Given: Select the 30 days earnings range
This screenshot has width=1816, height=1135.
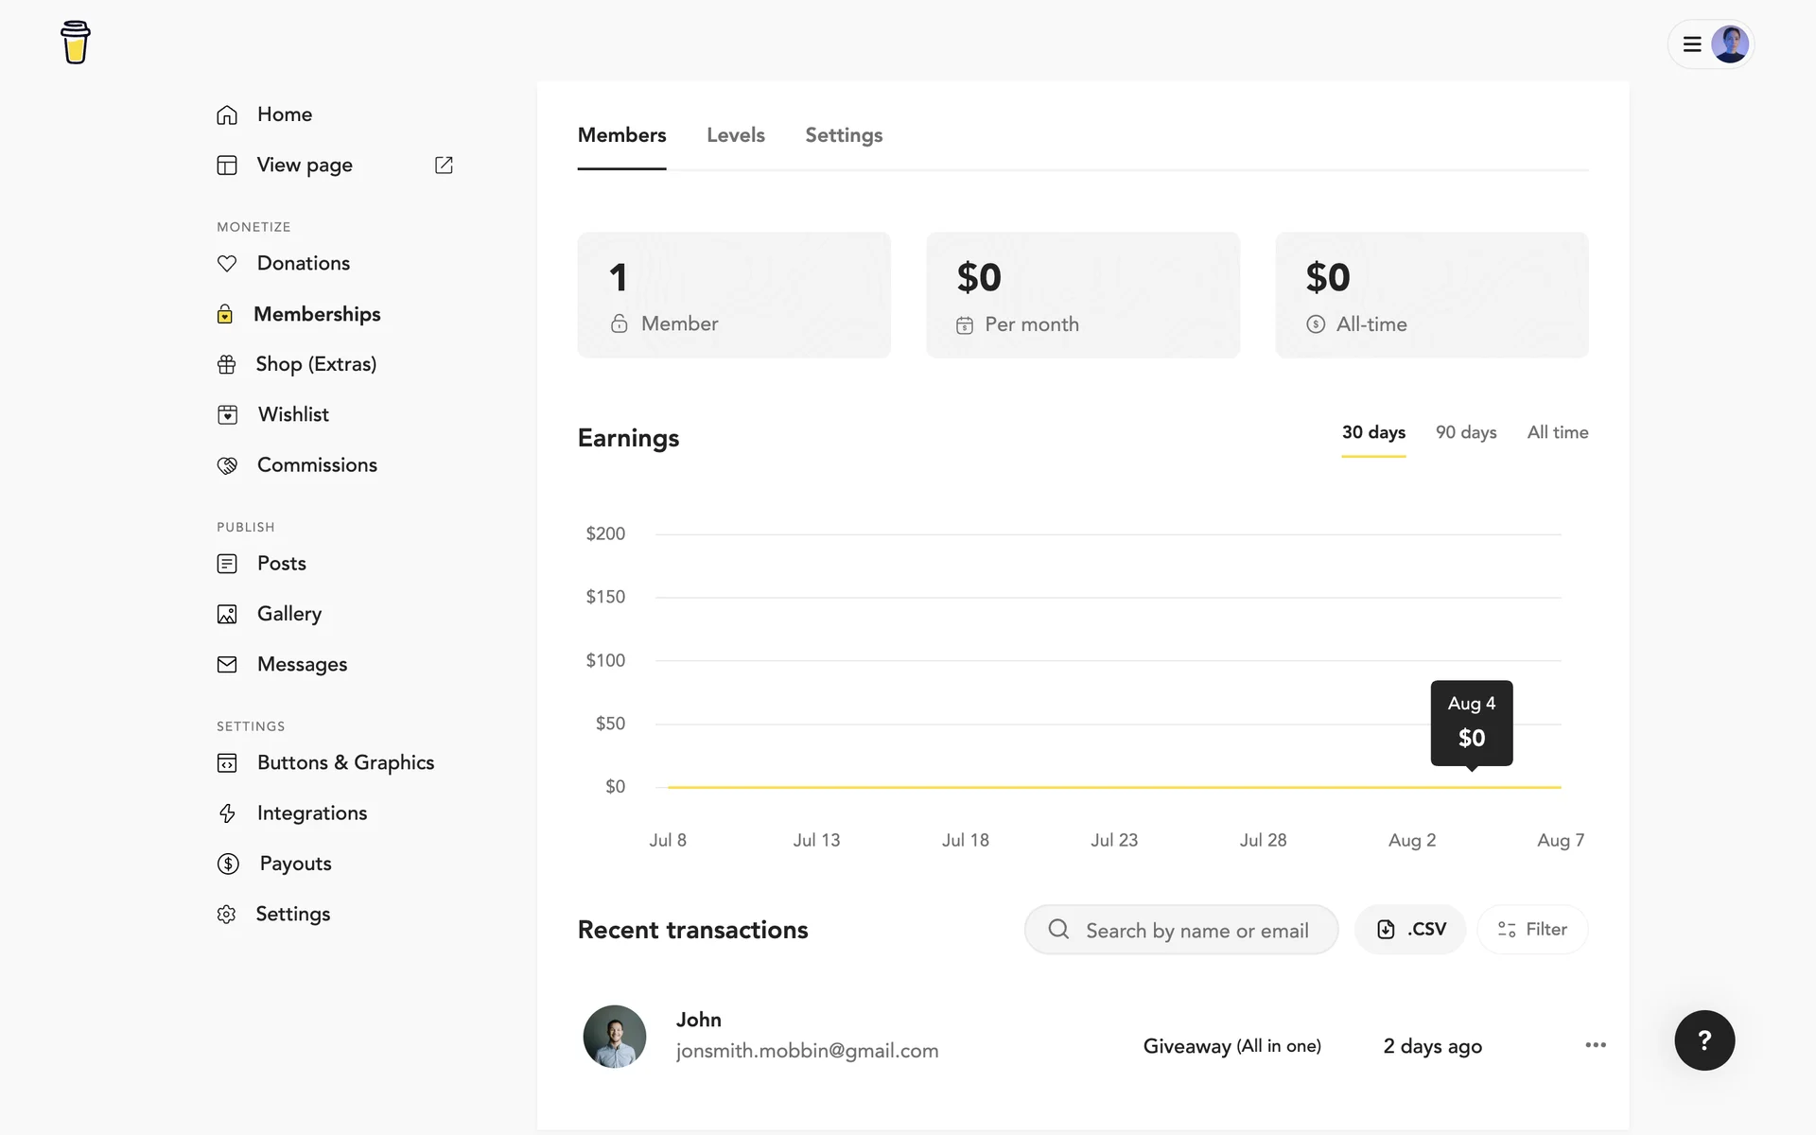Looking at the screenshot, I should pyautogui.click(x=1373, y=432).
